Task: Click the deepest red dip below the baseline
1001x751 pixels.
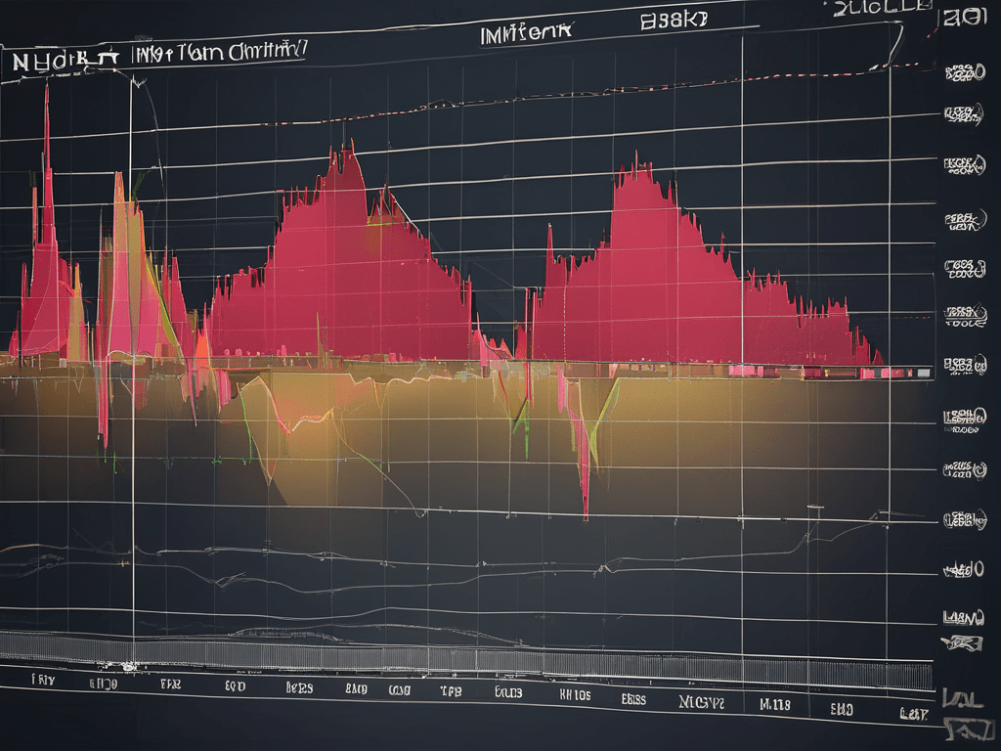Action: [x=585, y=508]
